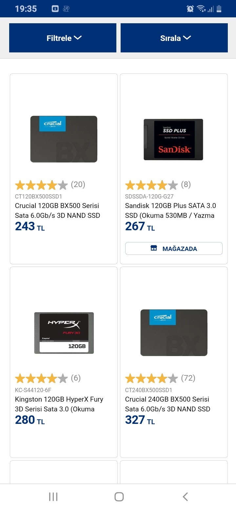Open Kingston 120GB HyperX Fury title link
236x511 pixels.
59,404
